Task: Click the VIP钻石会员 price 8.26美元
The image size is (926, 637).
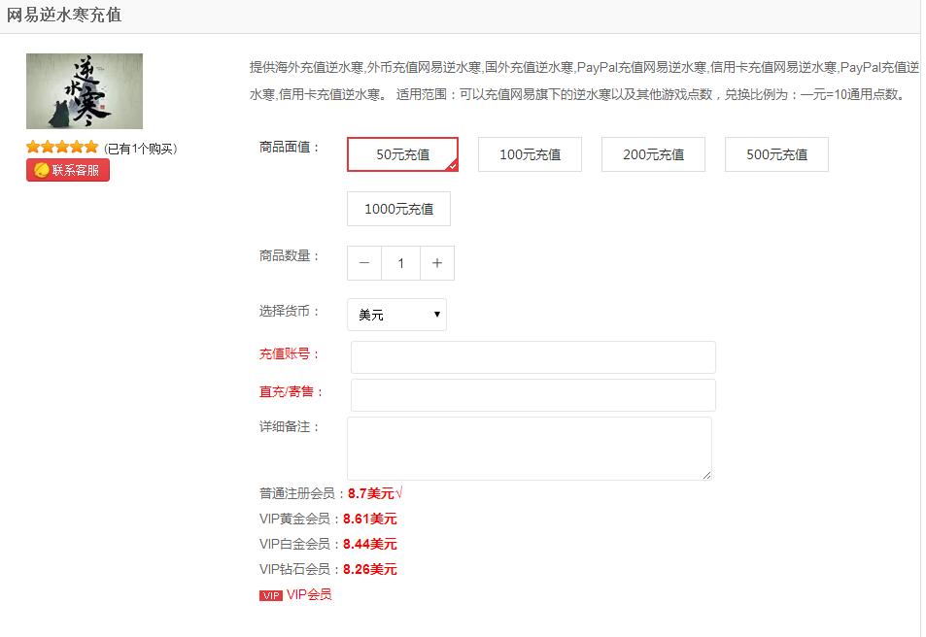Action: 369,570
